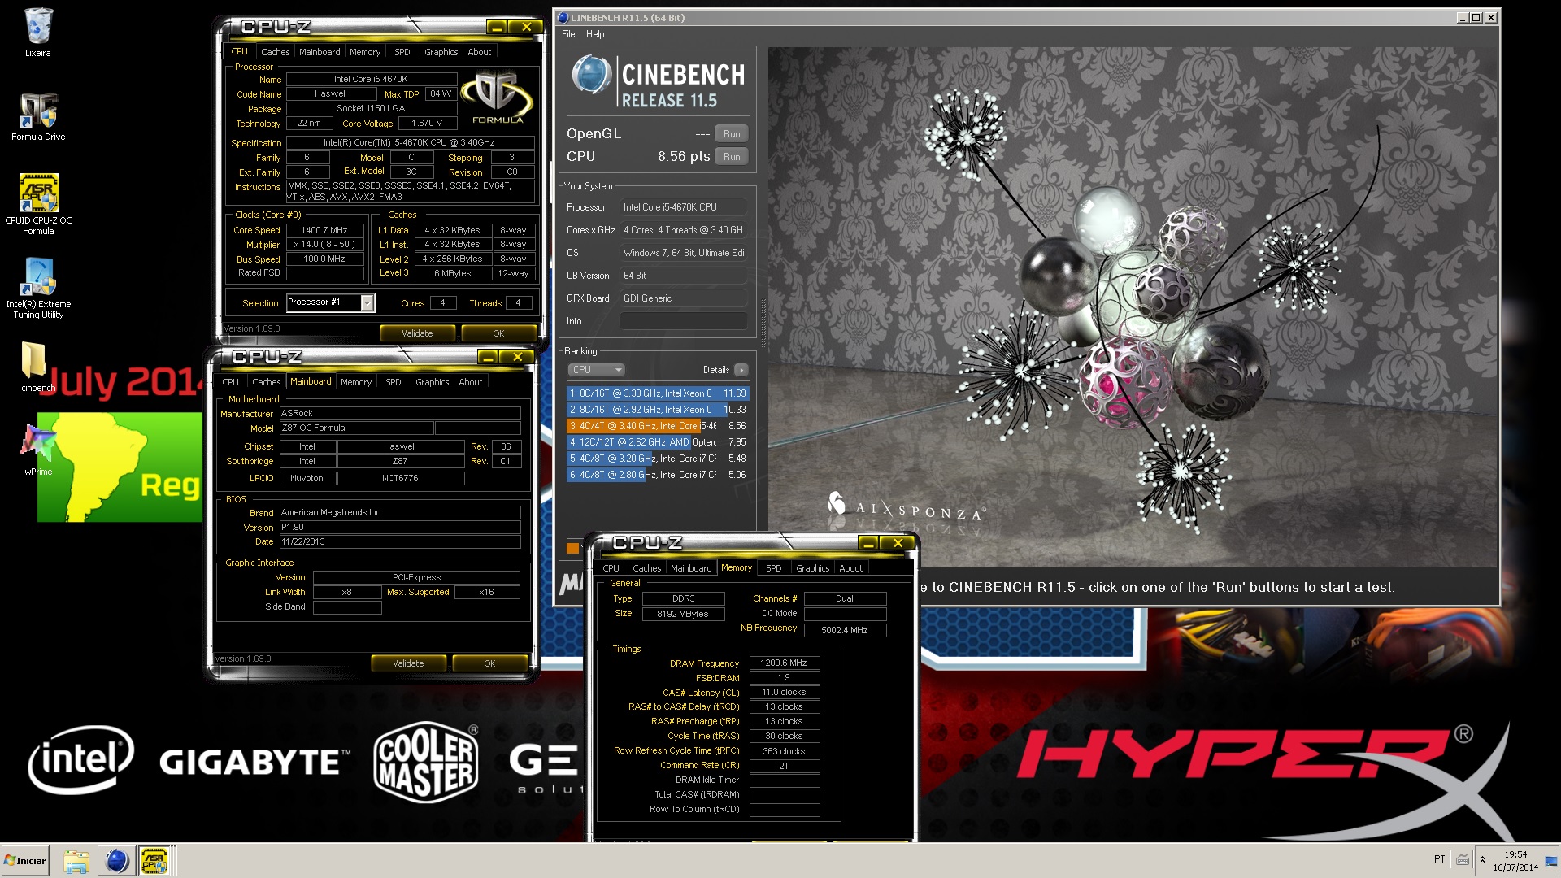Screen dimensions: 1561x878
Task: Click the keyboard icon in the system tray
Action: click(1463, 859)
